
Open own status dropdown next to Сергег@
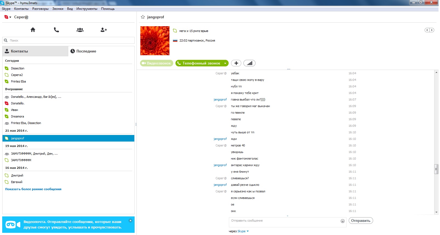tap(8, 17)
